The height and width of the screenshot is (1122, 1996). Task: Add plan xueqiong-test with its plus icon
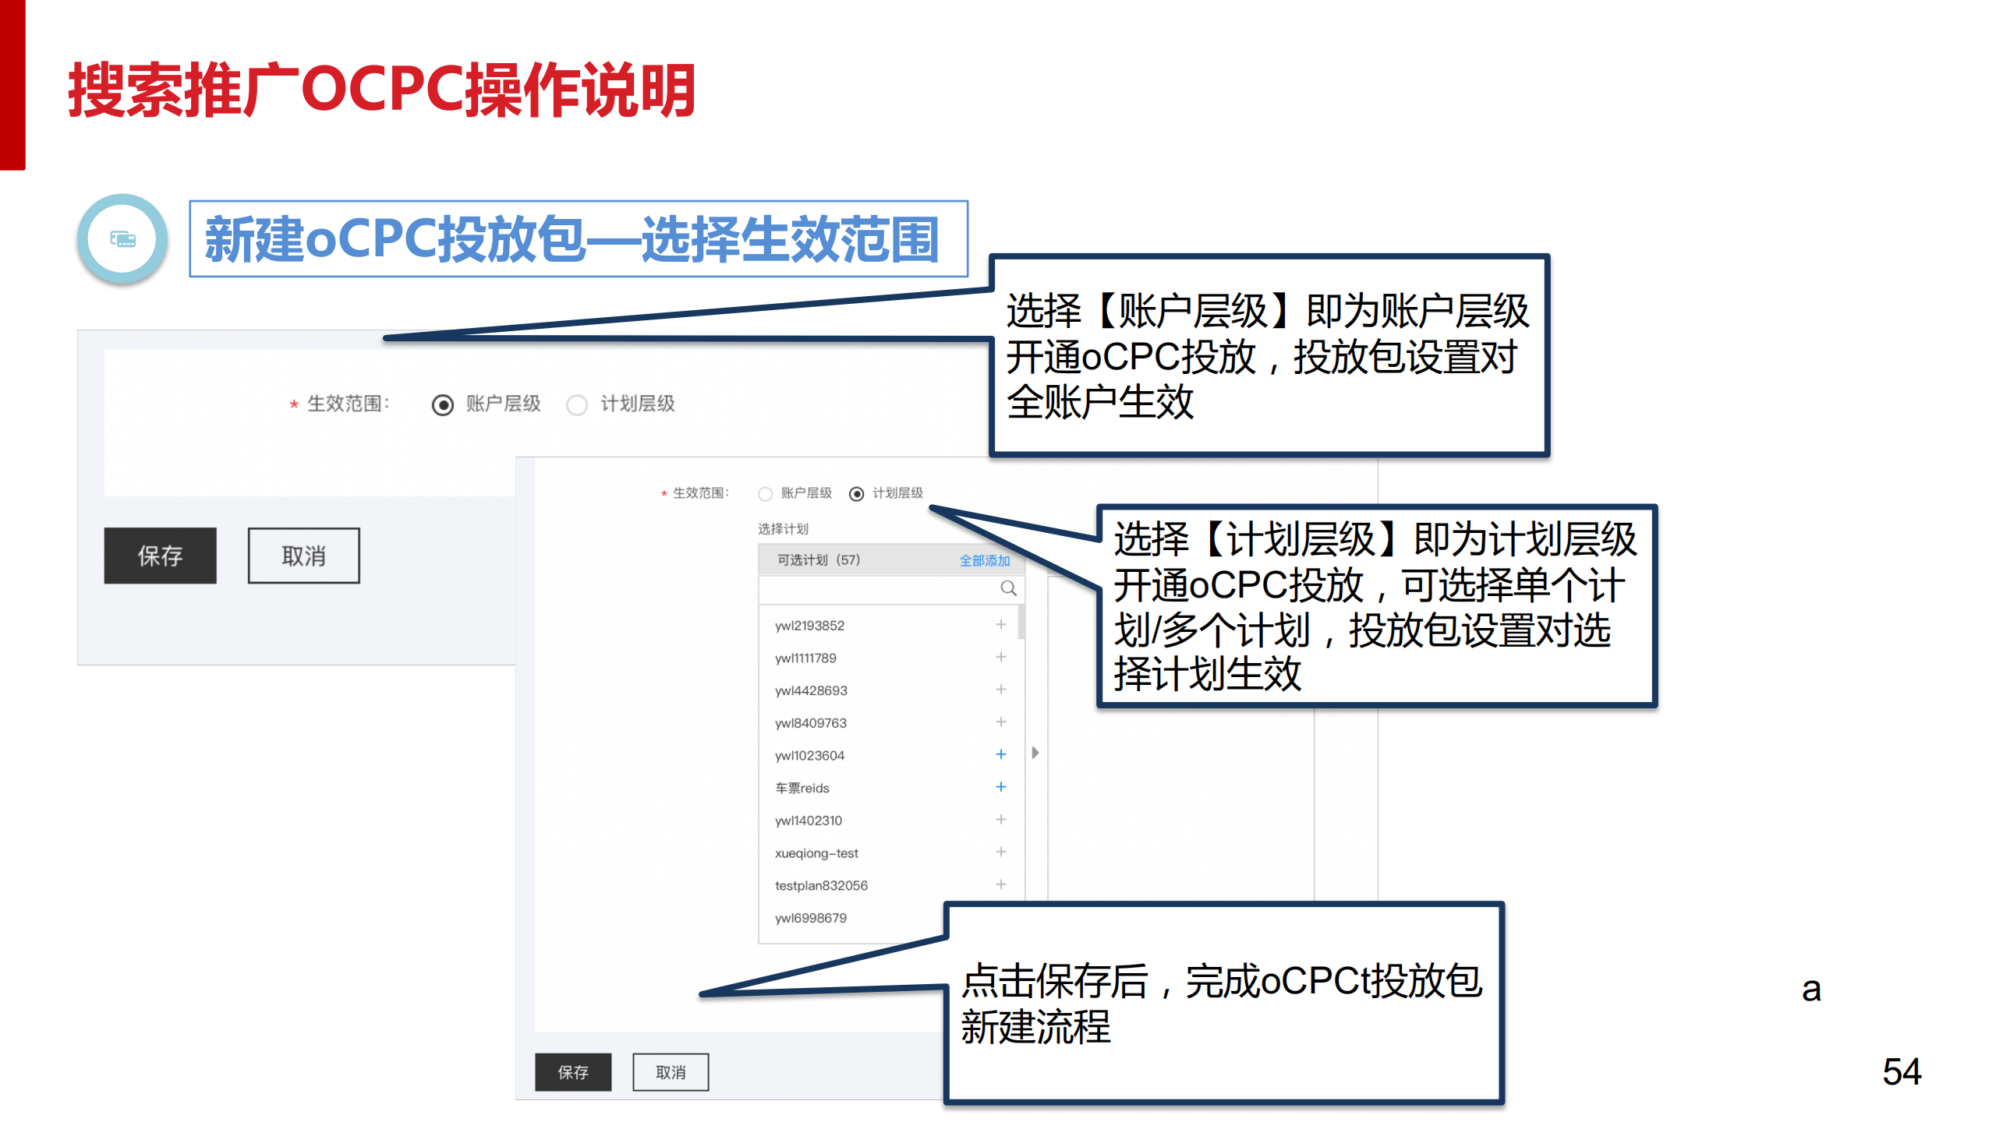pos(1001,852)
